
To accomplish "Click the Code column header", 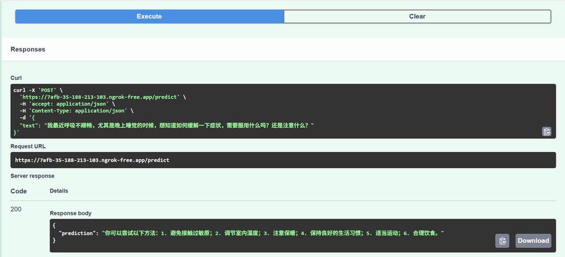I will click(x=18, y=191).
